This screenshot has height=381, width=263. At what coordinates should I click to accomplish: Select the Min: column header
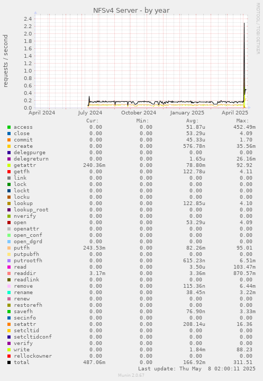tap(143, 121)
